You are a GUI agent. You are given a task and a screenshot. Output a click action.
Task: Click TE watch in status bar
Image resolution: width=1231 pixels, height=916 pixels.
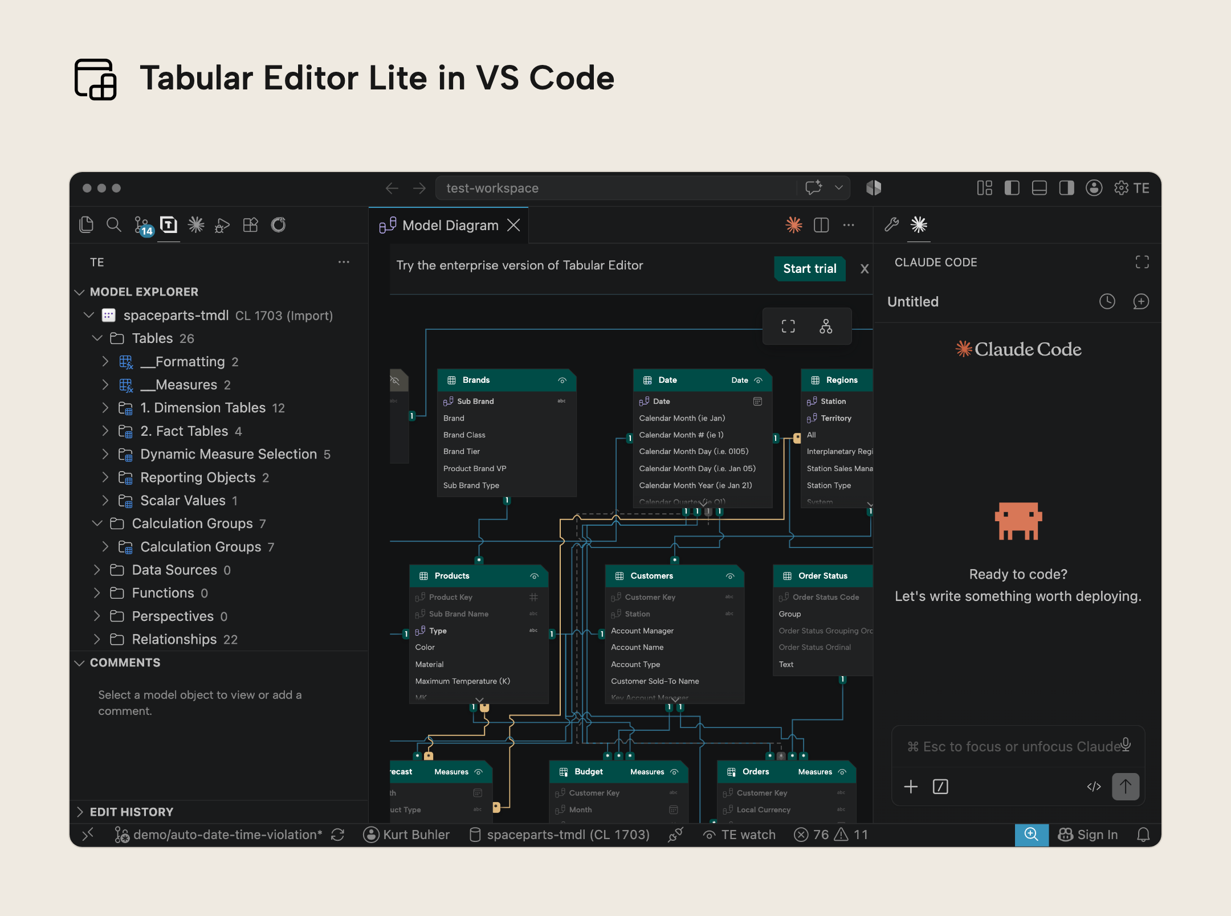(739, 835)
